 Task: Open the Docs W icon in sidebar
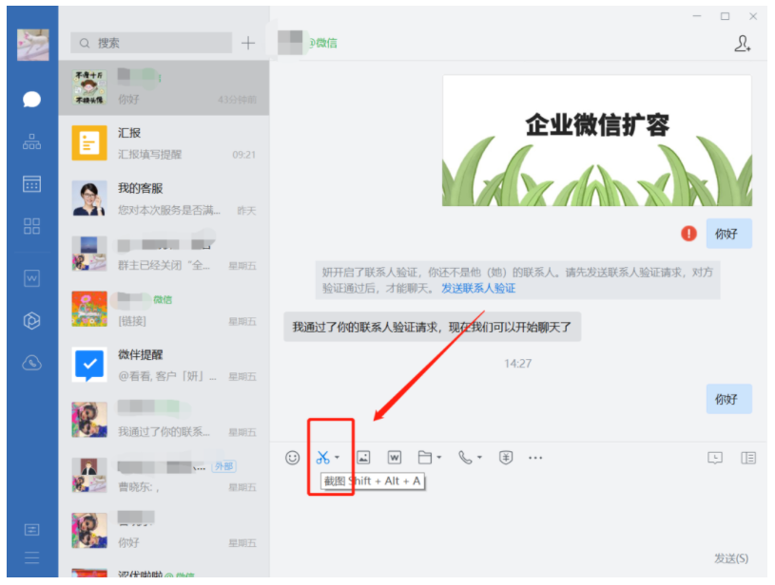click(x=31, y=278)
